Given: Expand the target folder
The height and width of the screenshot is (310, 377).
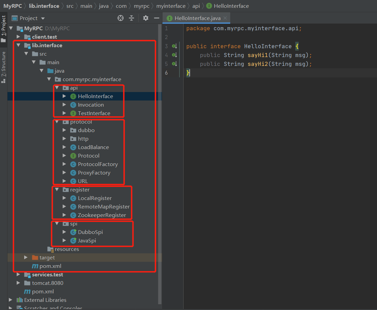Looking at the screenshot, I should [x=26, y=258].
